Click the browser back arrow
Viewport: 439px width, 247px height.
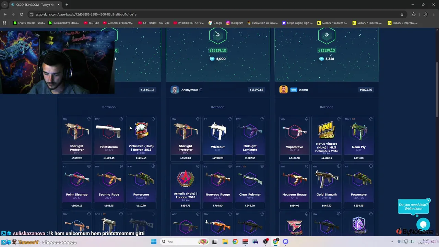tap(5, 14)
